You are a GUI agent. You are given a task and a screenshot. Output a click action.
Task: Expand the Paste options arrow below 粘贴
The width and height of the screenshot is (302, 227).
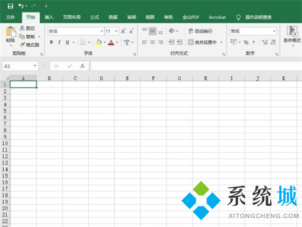click(x=11, y=45)
